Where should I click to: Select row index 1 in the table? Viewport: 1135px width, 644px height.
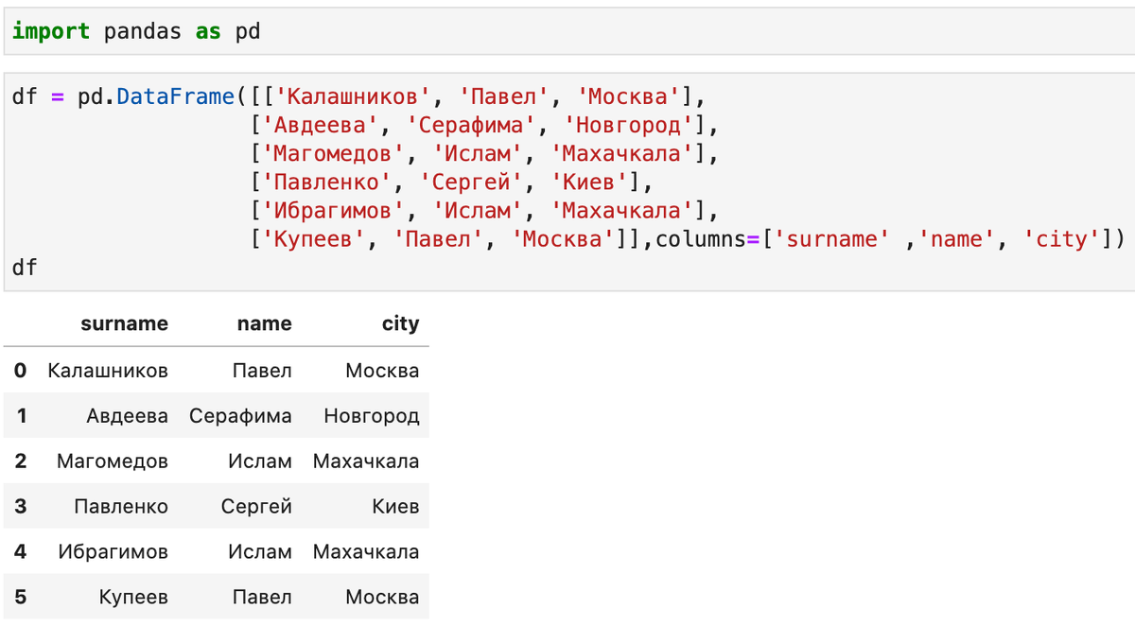[21, 416]
